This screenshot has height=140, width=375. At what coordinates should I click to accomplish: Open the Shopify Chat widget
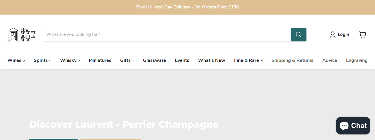[353, 126]
